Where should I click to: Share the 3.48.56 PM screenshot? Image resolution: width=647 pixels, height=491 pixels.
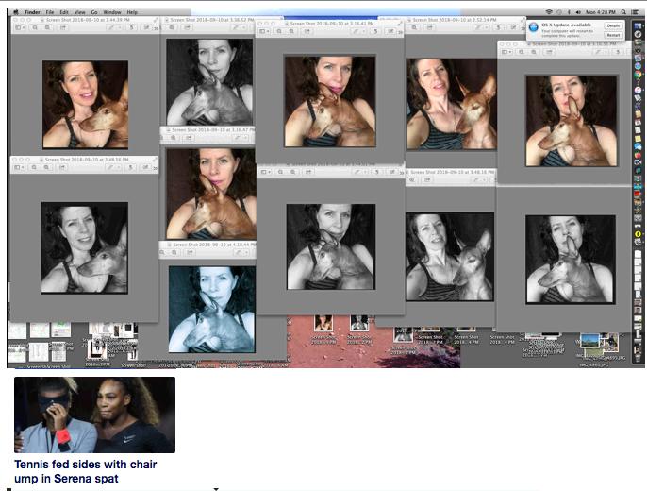point(62,167)
